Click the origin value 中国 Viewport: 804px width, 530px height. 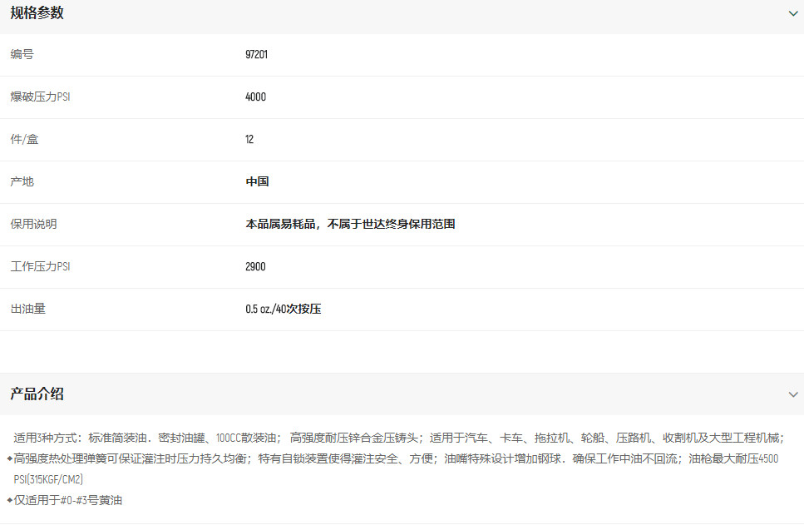(x=257, y=182)
